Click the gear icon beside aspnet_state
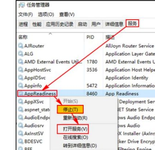This screenshot has width=155, height=150. (21, 110)
